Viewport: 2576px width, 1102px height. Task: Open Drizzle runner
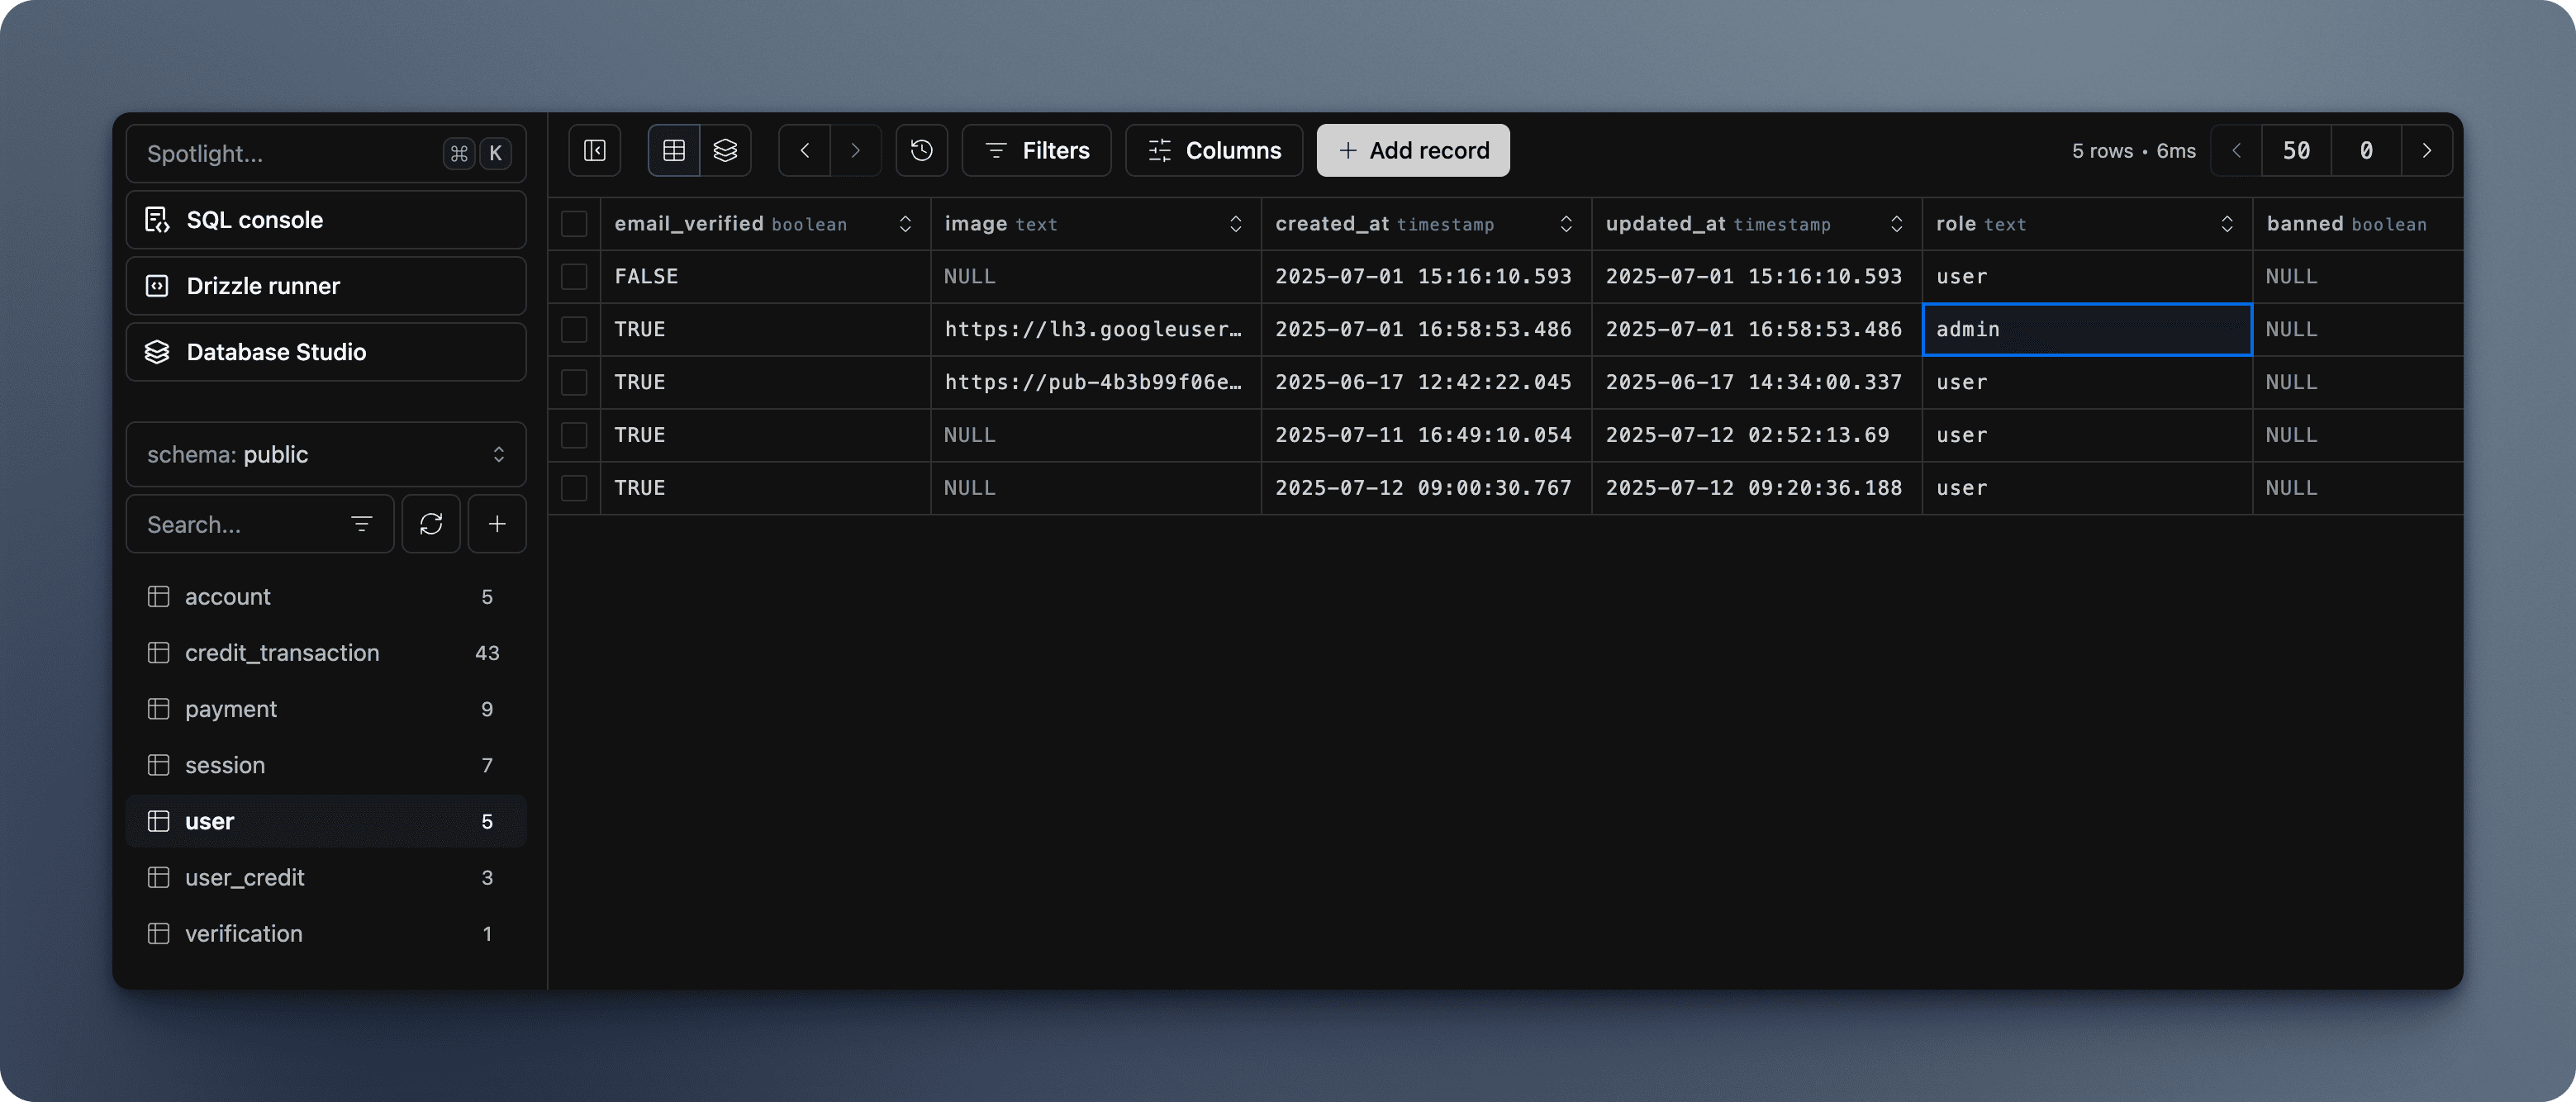click(x=326, y=286)
